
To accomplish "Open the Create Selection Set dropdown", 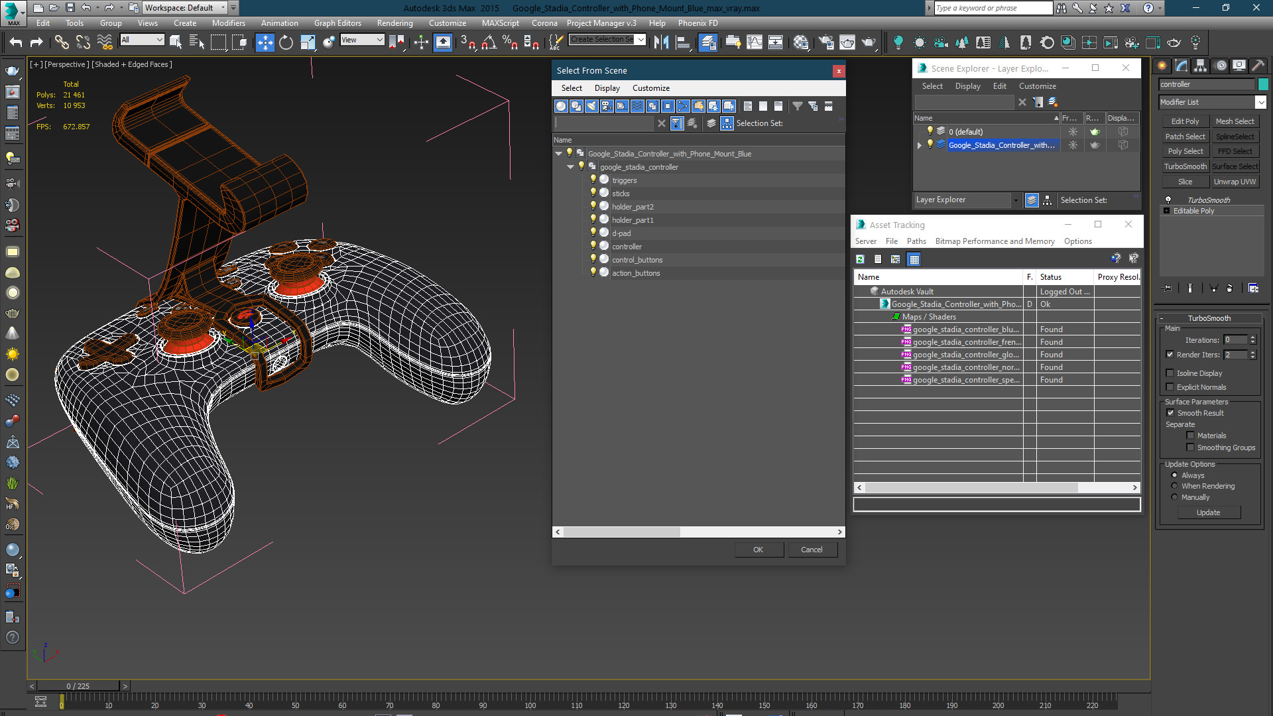I will click(x=640, y=40).
